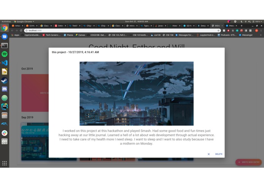264x187 pixels.
Task: Open the JupyterHub bookmark
Action: [206, 35]
